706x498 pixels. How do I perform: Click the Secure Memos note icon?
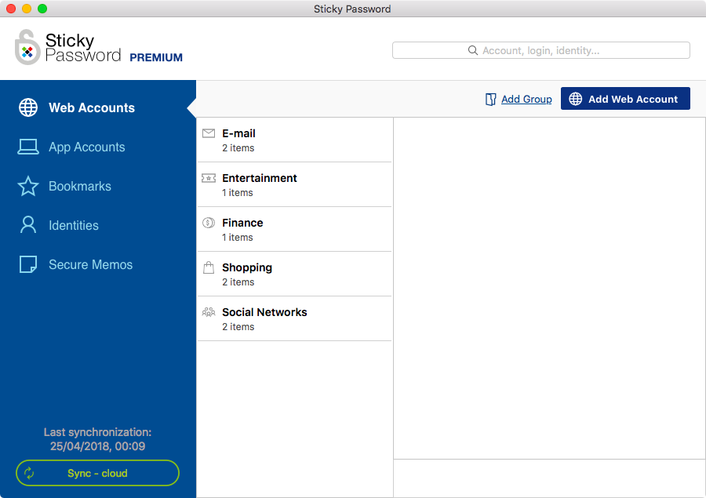28,264
